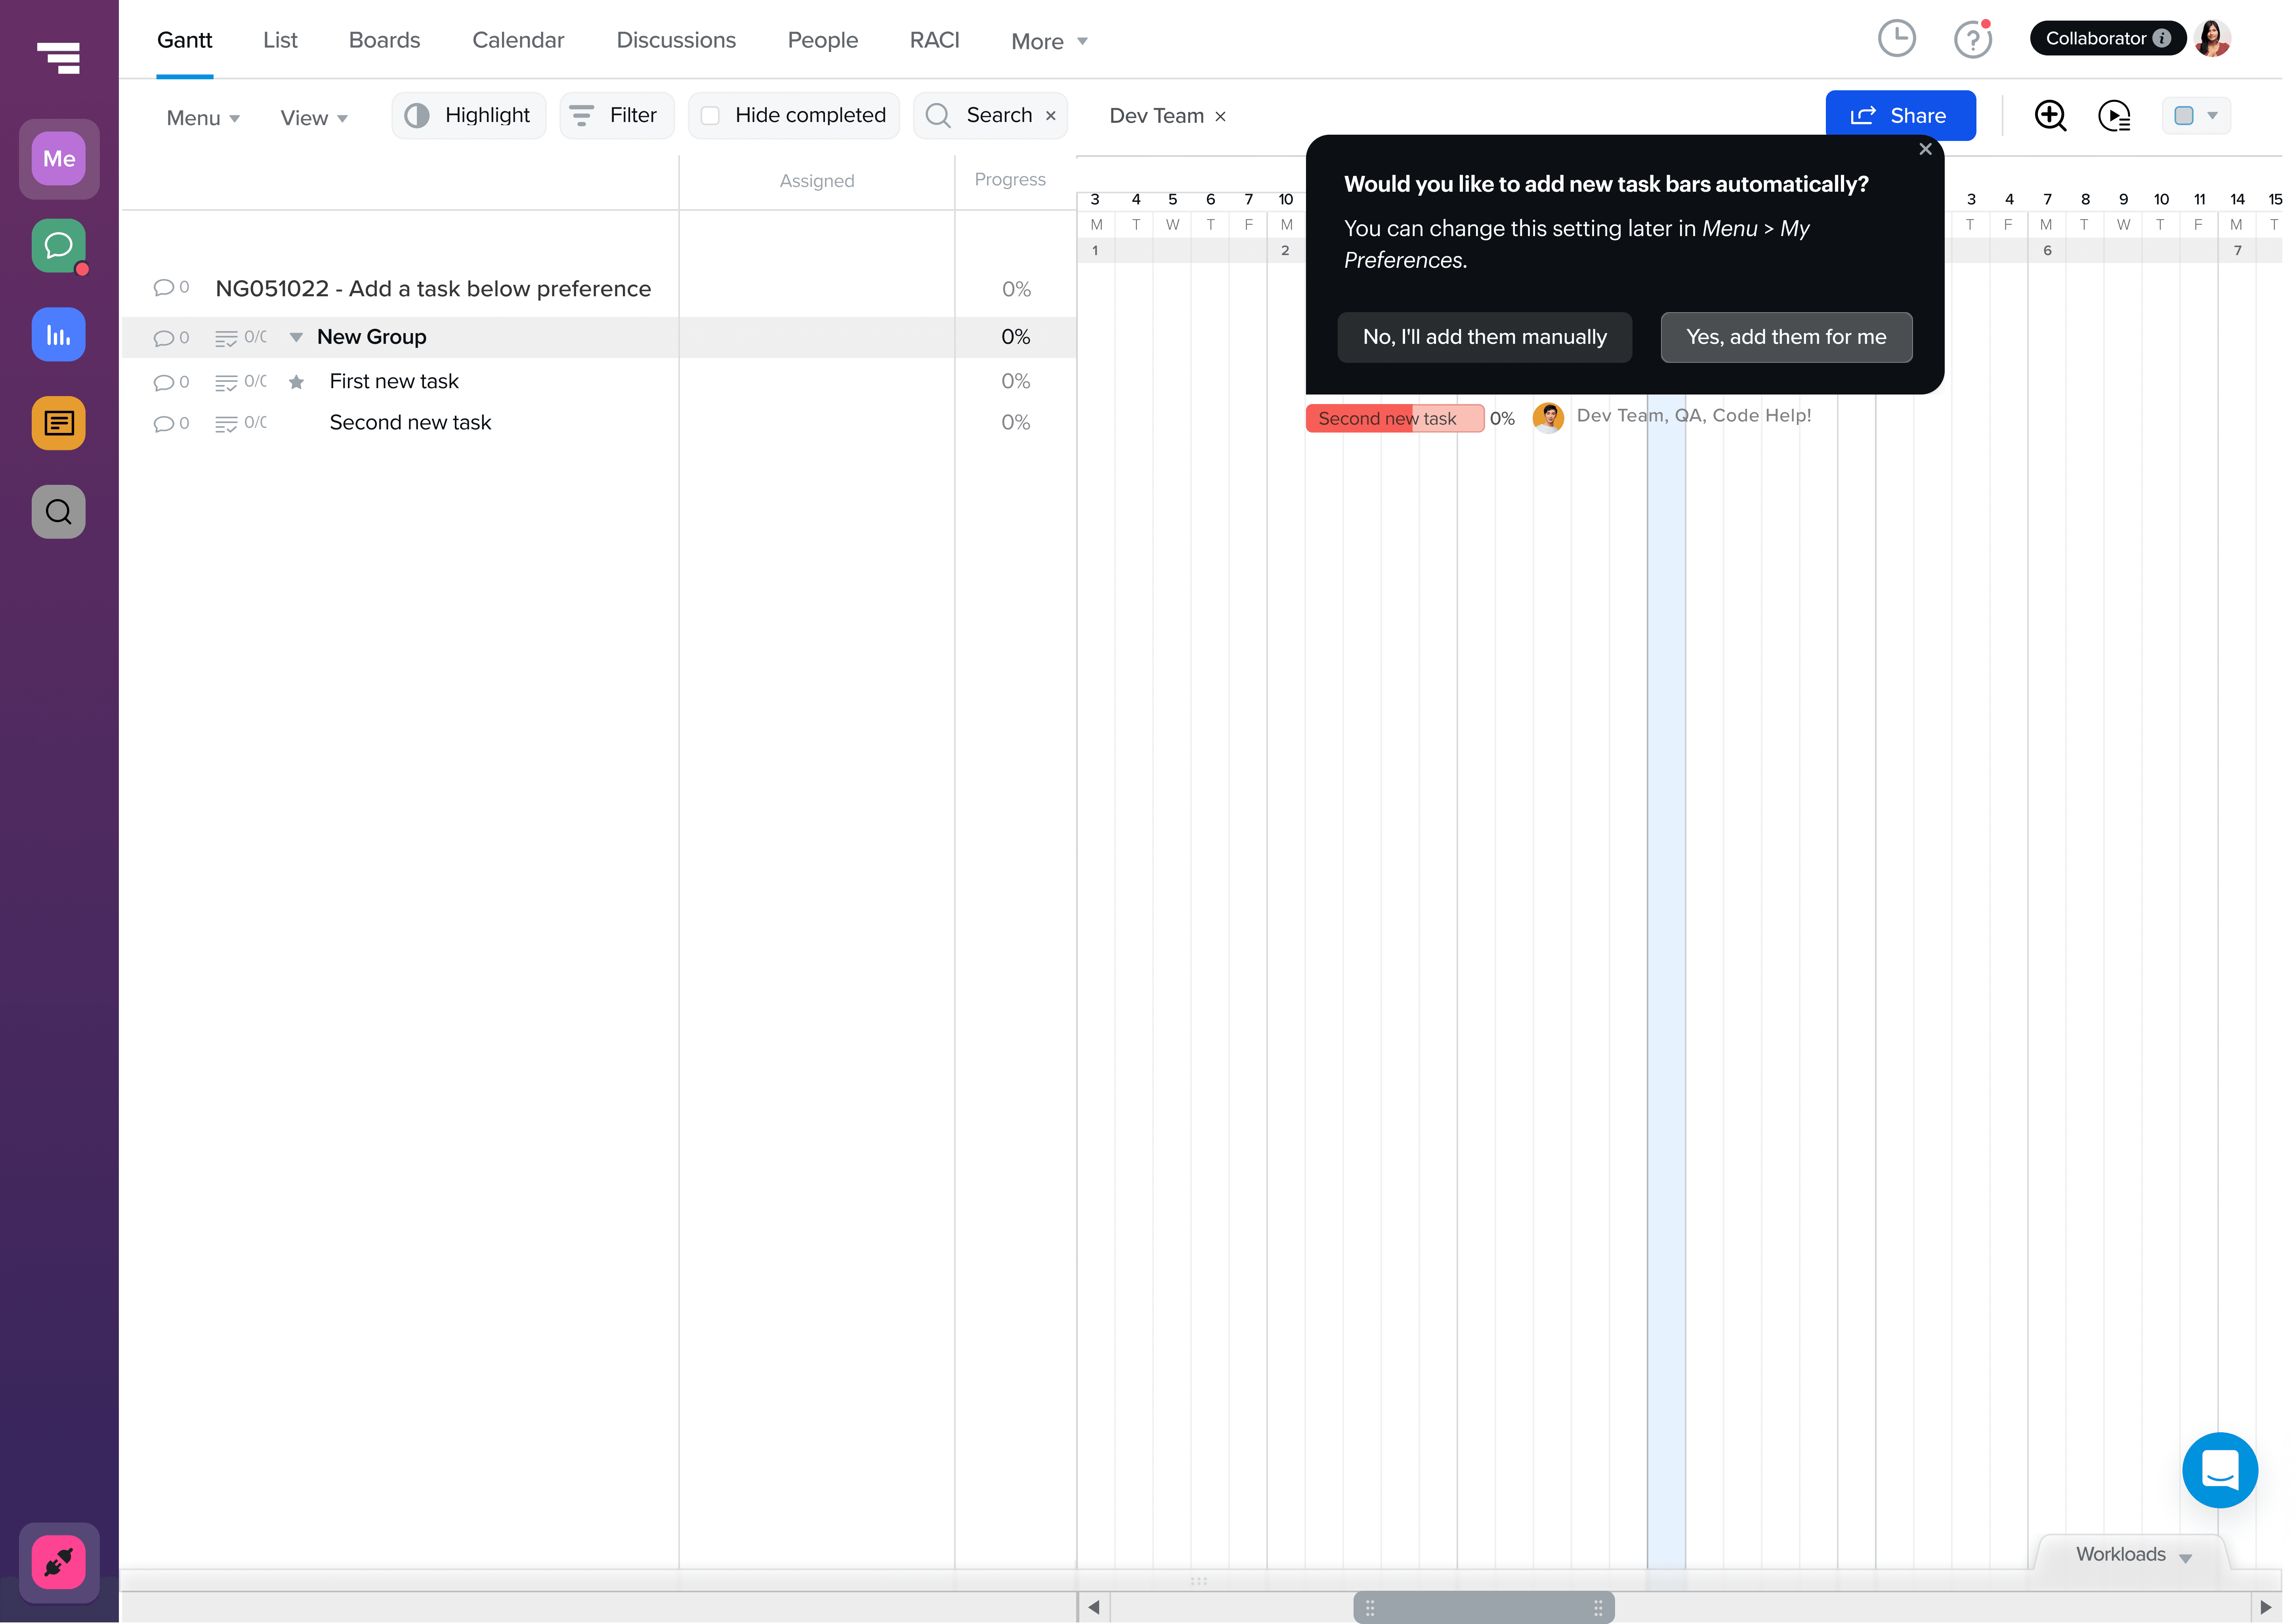Open the yellow notes sidebar icon
This screenshot has height=1624, width=2295.
pos(58,423)
